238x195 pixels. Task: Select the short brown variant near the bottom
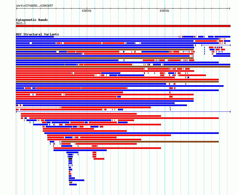click(71, 182)
